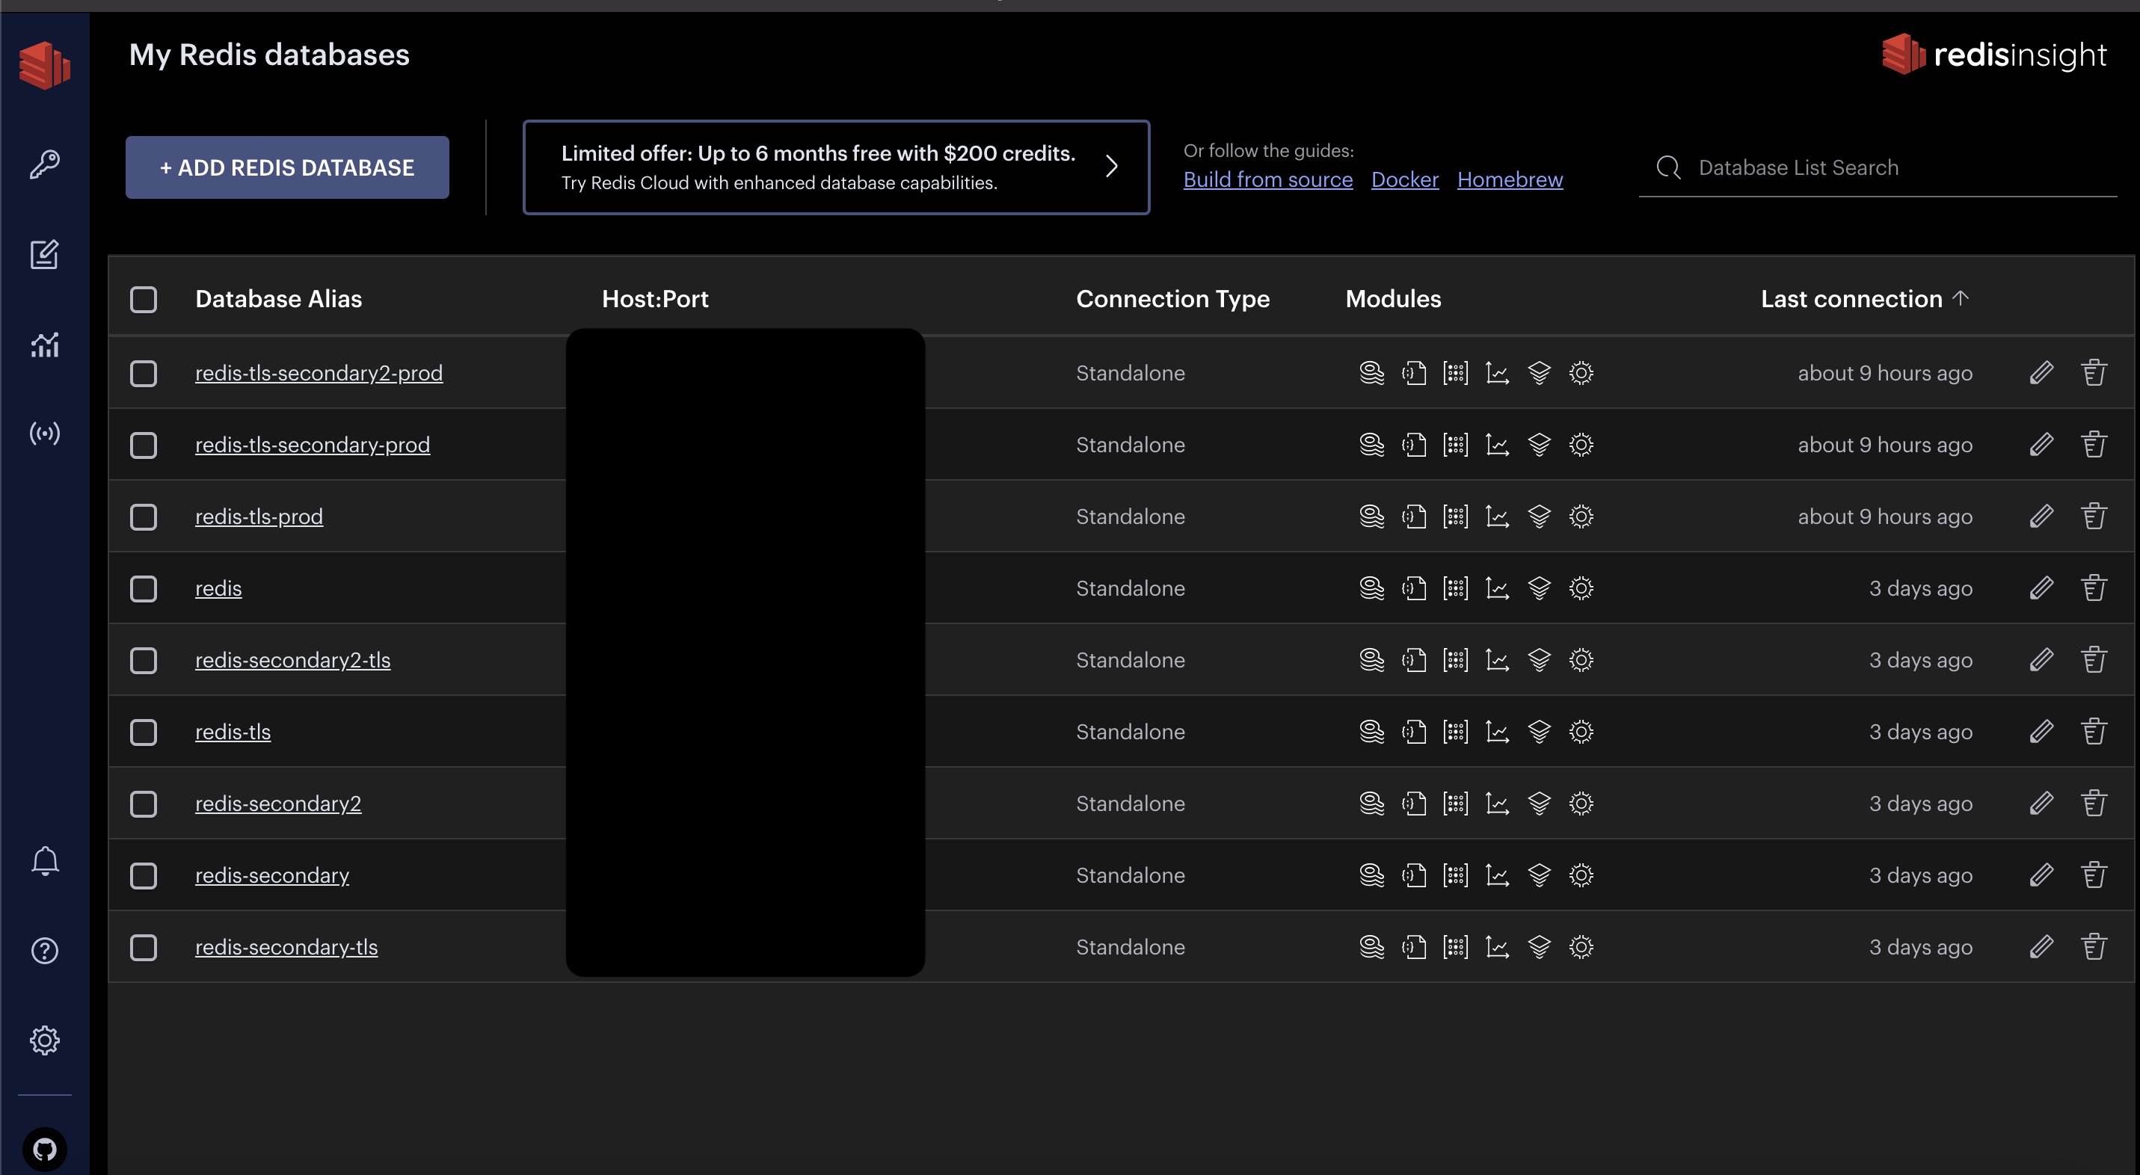Open redis-tls-secondary-prod database link
The height and width of the screenshot is (1175, 2140).
coord(313,445)
